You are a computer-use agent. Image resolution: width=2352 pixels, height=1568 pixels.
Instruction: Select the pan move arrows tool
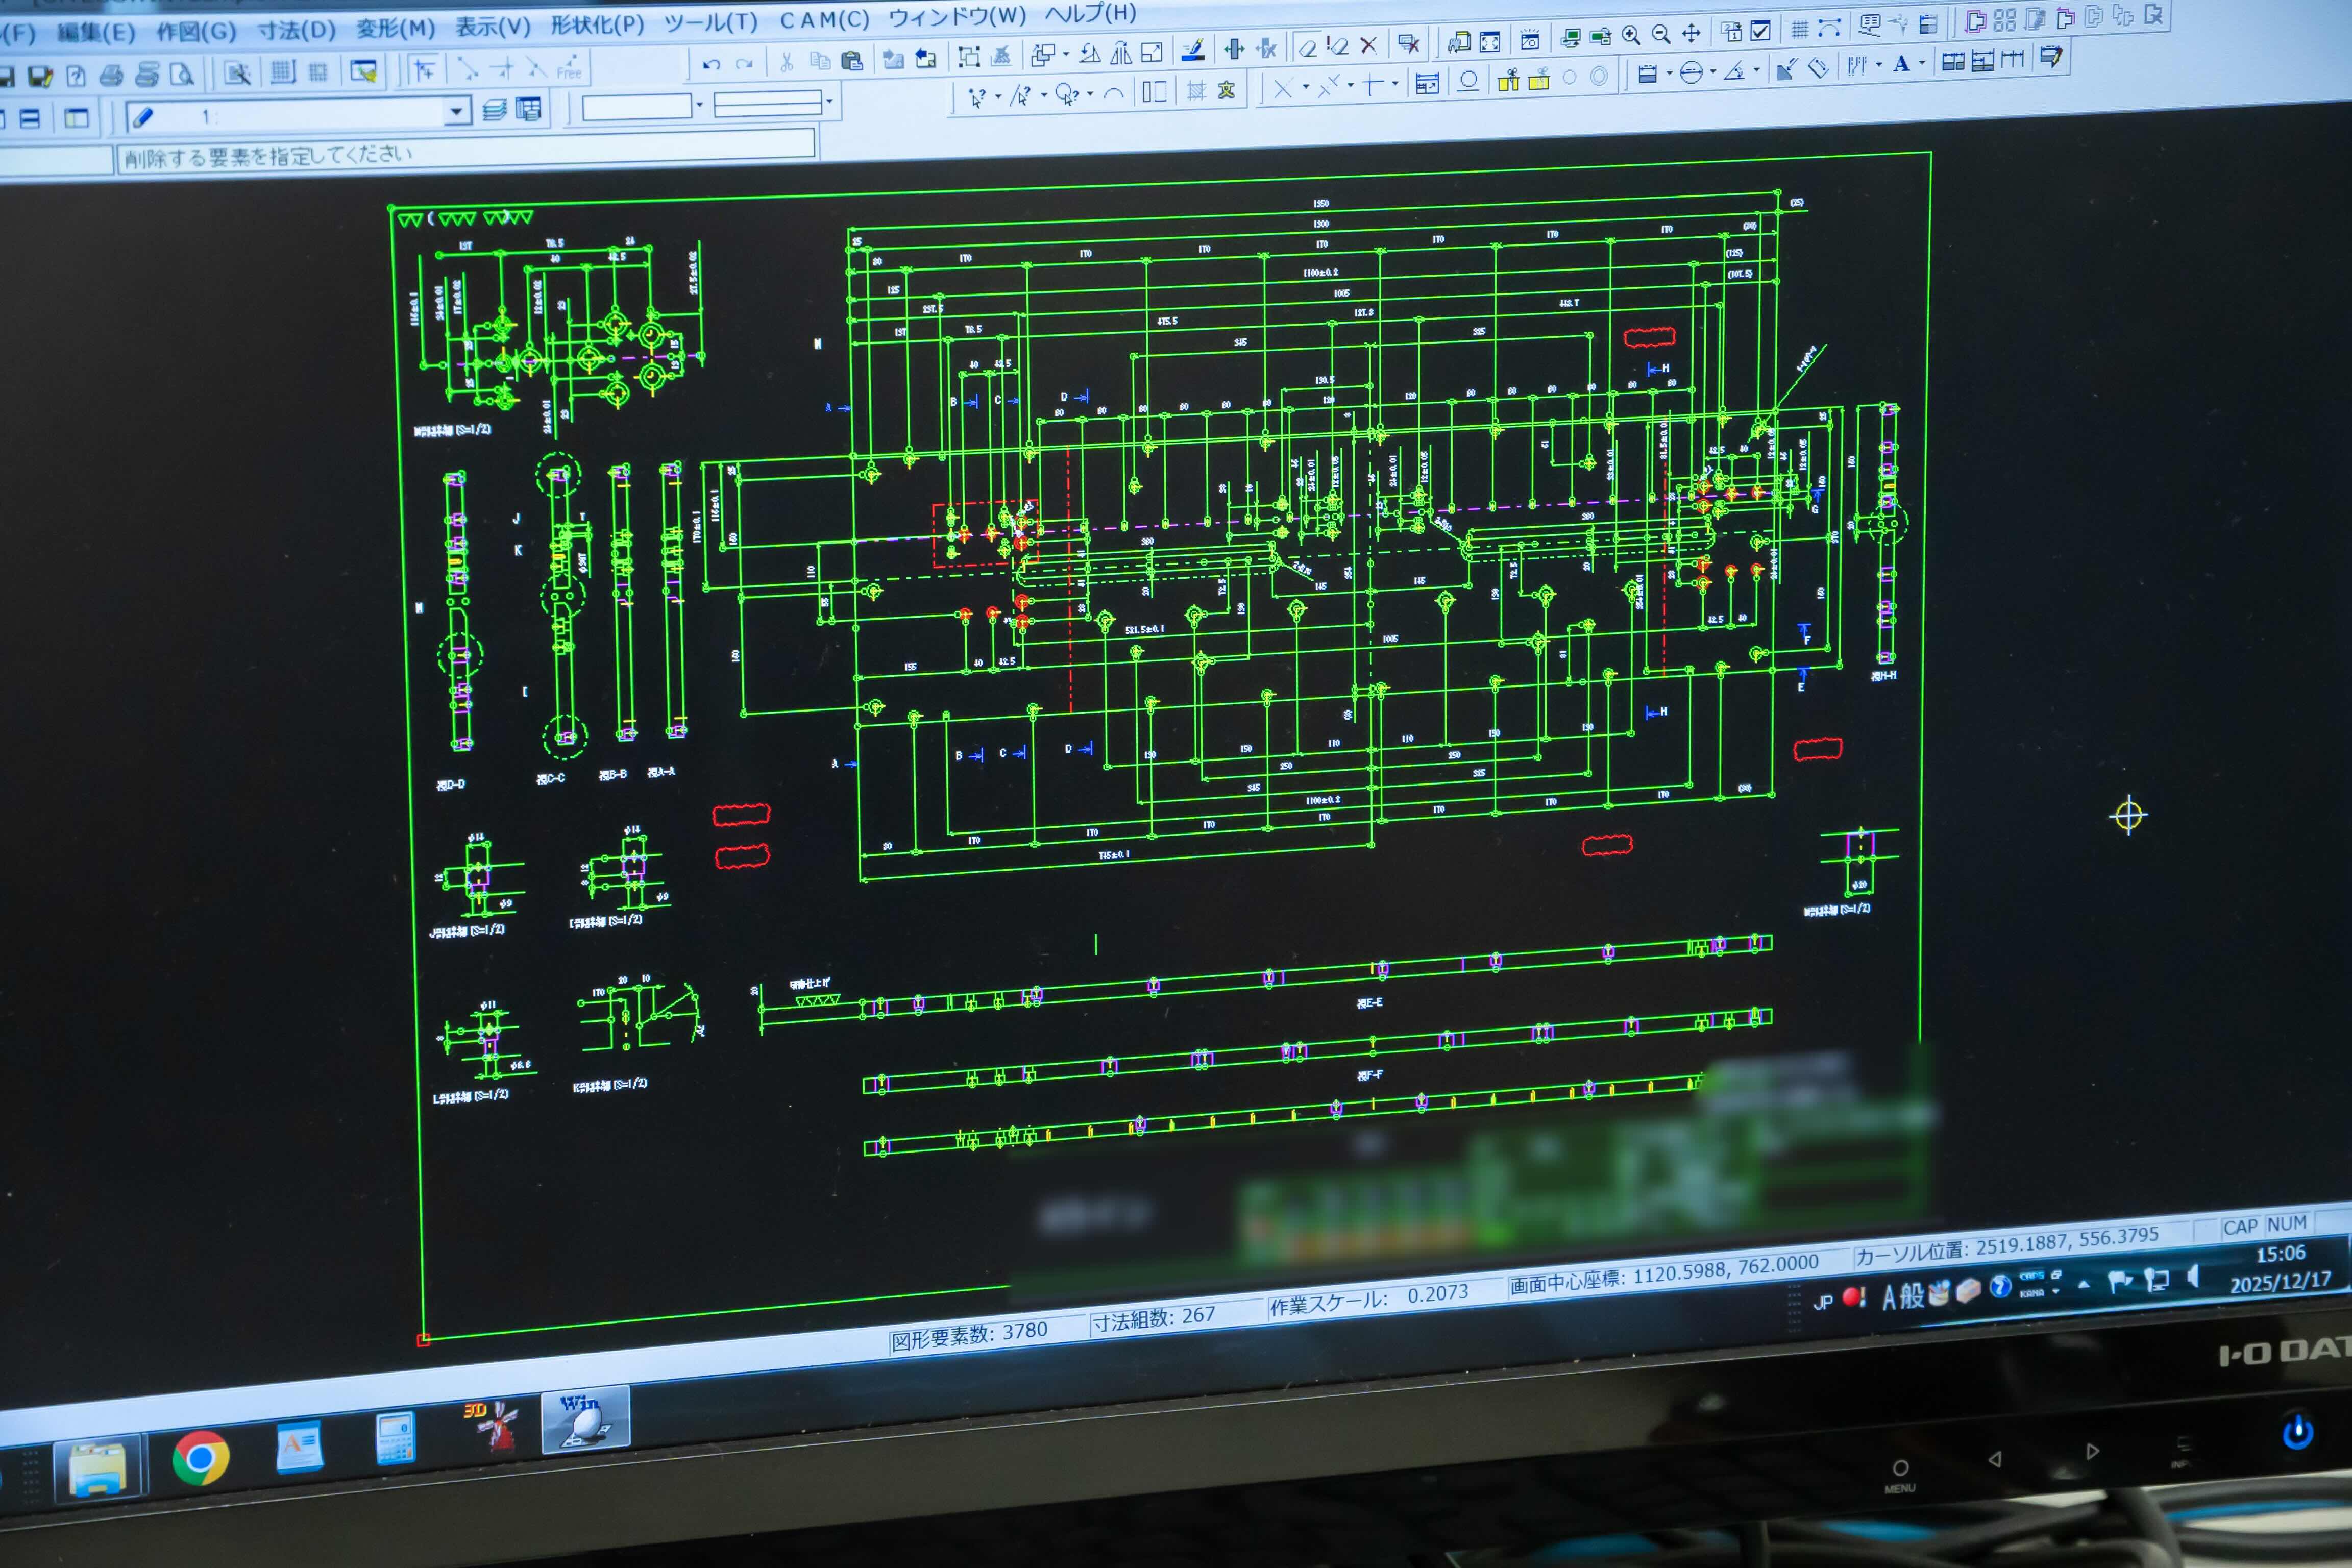(1691, 34)
